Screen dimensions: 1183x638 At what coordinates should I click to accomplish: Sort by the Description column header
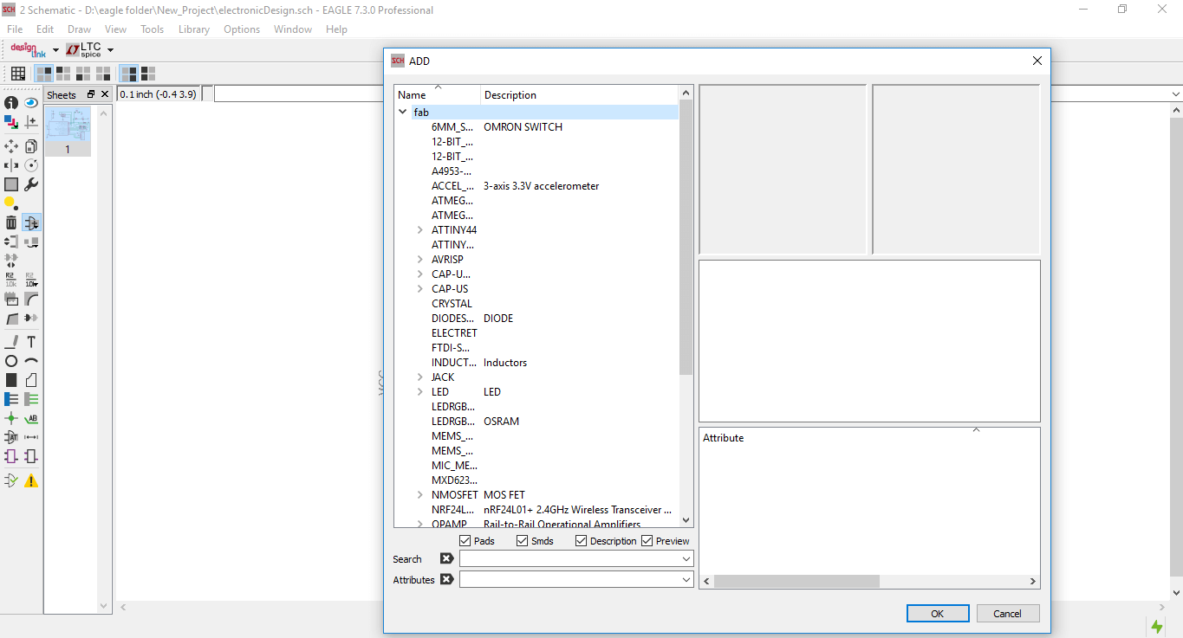pyautogui.click(x=579, y=94)
